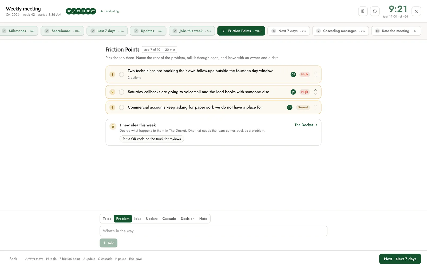Mark Commercial accounts paperwork issue as resolved
Screen dimensions: 427x267
[121, 108]
